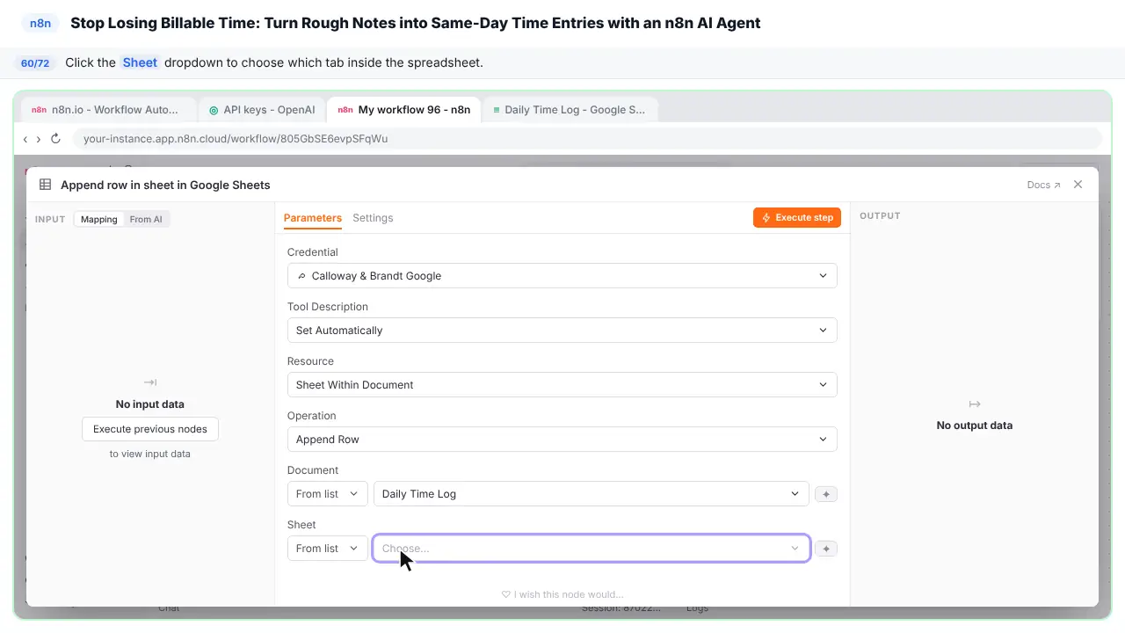This screenshot has height=633, width=1125.
Task: Click the n8n logo badge in title
Action: click(x=40, y=24)
